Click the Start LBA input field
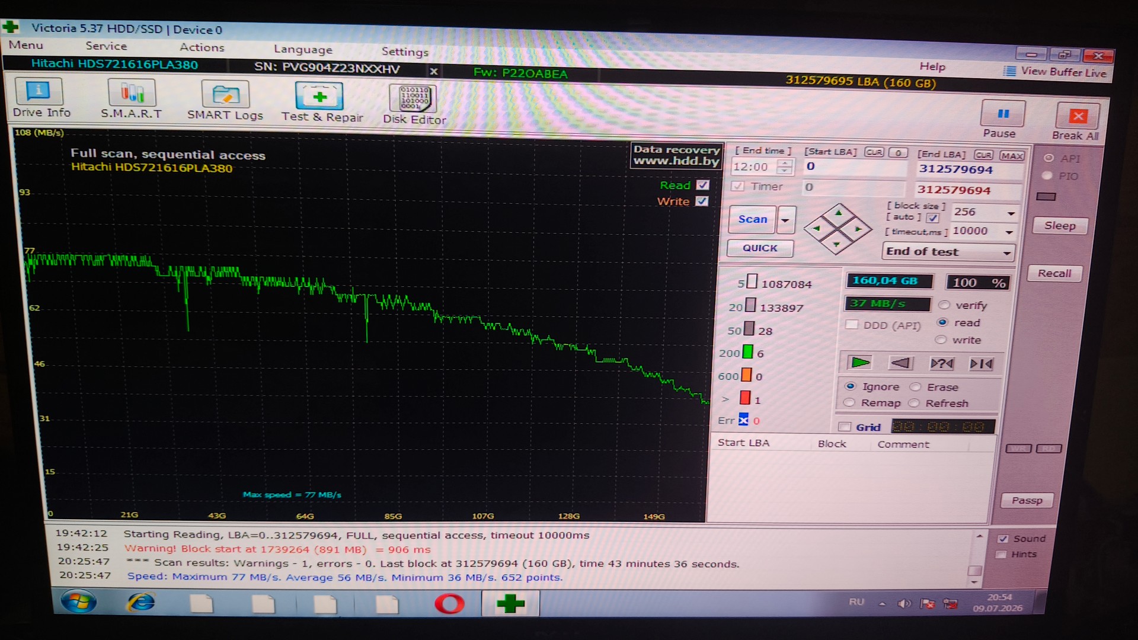Image resolution: width=1138 pixels, height=640 pixels. [x=855, y=167]
